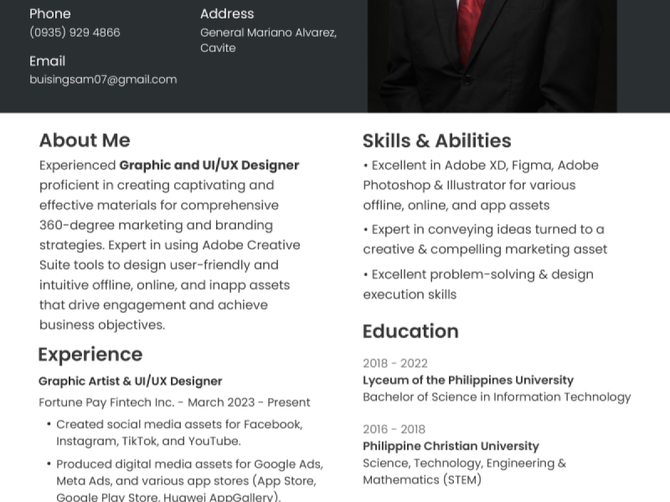
Task: Click Lyceum of the Philippines University
Action: (x=468, y=380)
